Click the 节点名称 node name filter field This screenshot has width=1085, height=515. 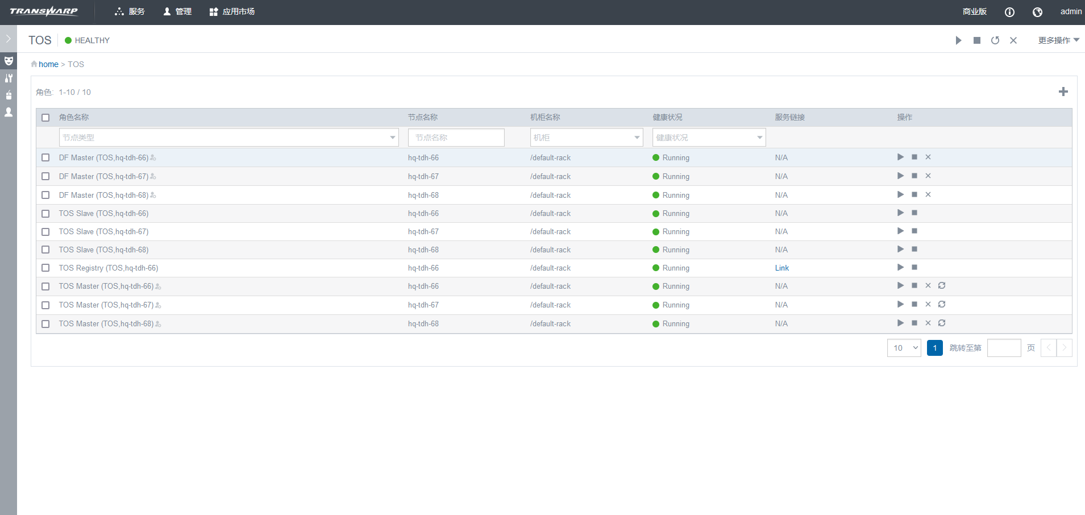456,138
